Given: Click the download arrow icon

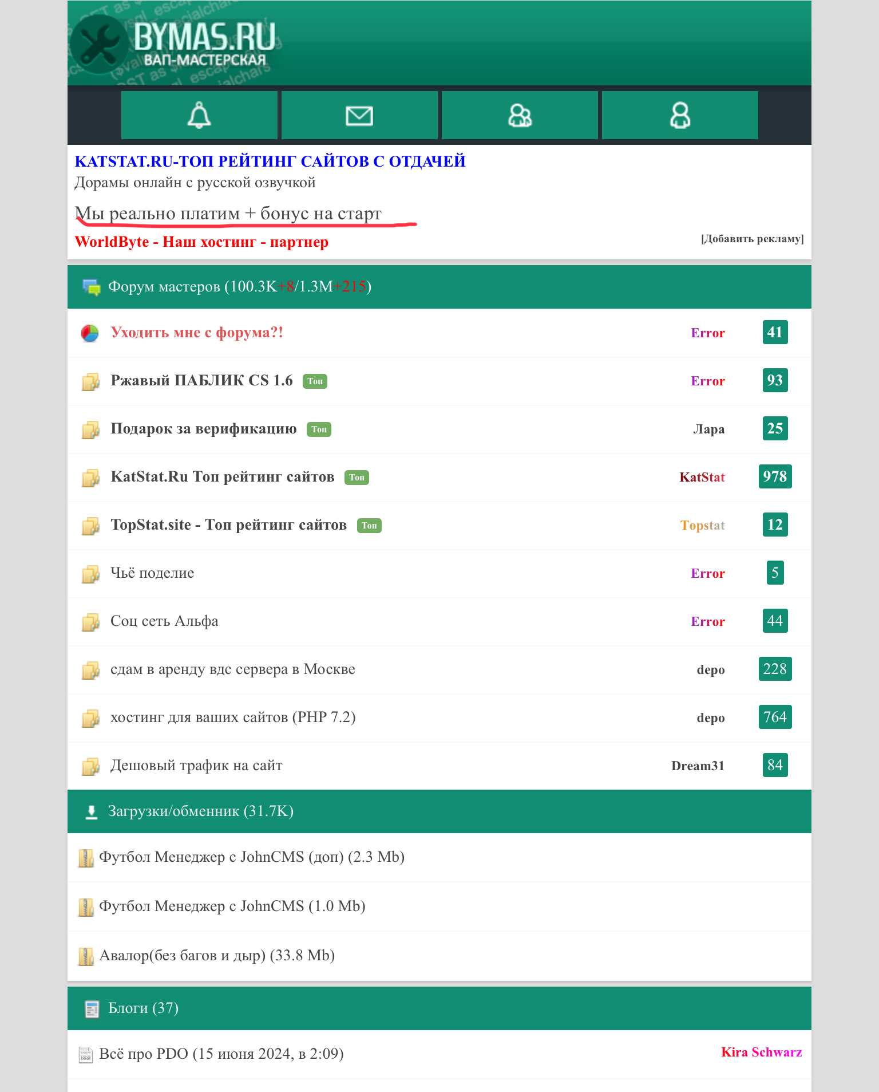Looking at the screenshot, I should point(91,812).
